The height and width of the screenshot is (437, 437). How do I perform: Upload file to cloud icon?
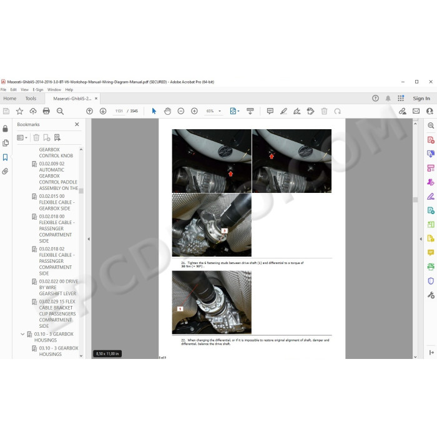pos(33,111)
